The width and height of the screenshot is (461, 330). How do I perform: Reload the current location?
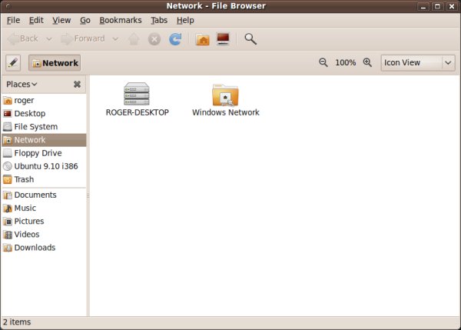(x=175, y=39)
